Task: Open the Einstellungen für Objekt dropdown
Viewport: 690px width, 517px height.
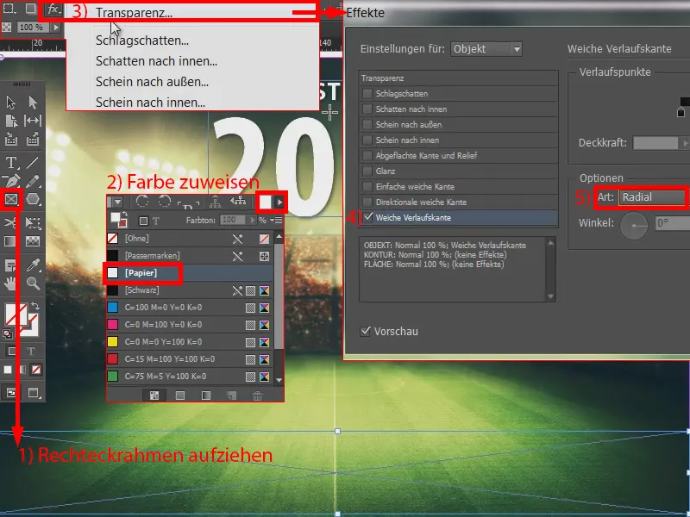Action: (x=486, y=49)
